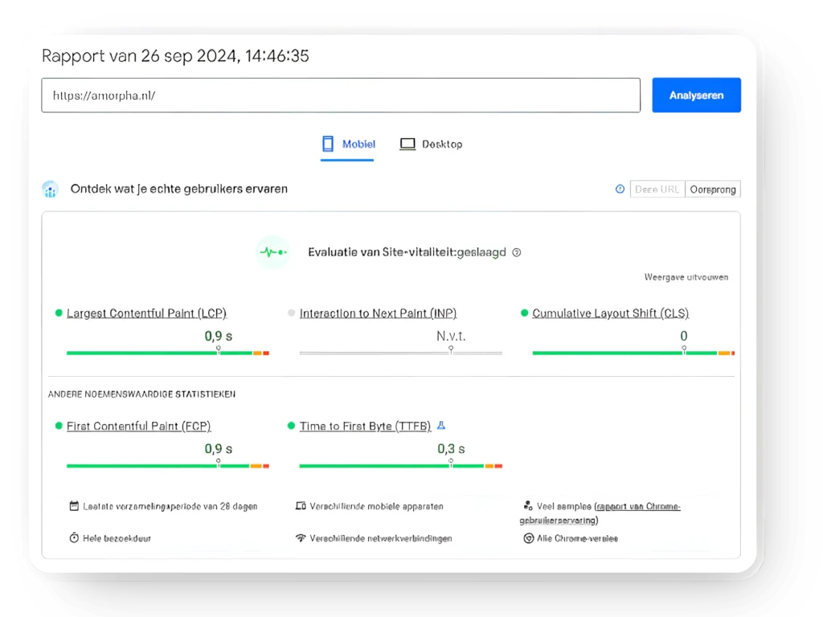The height and width of the screenshot is (617, 823).
Task: Click the Mobiel smartphone icon
Action: tap(328, 143)
